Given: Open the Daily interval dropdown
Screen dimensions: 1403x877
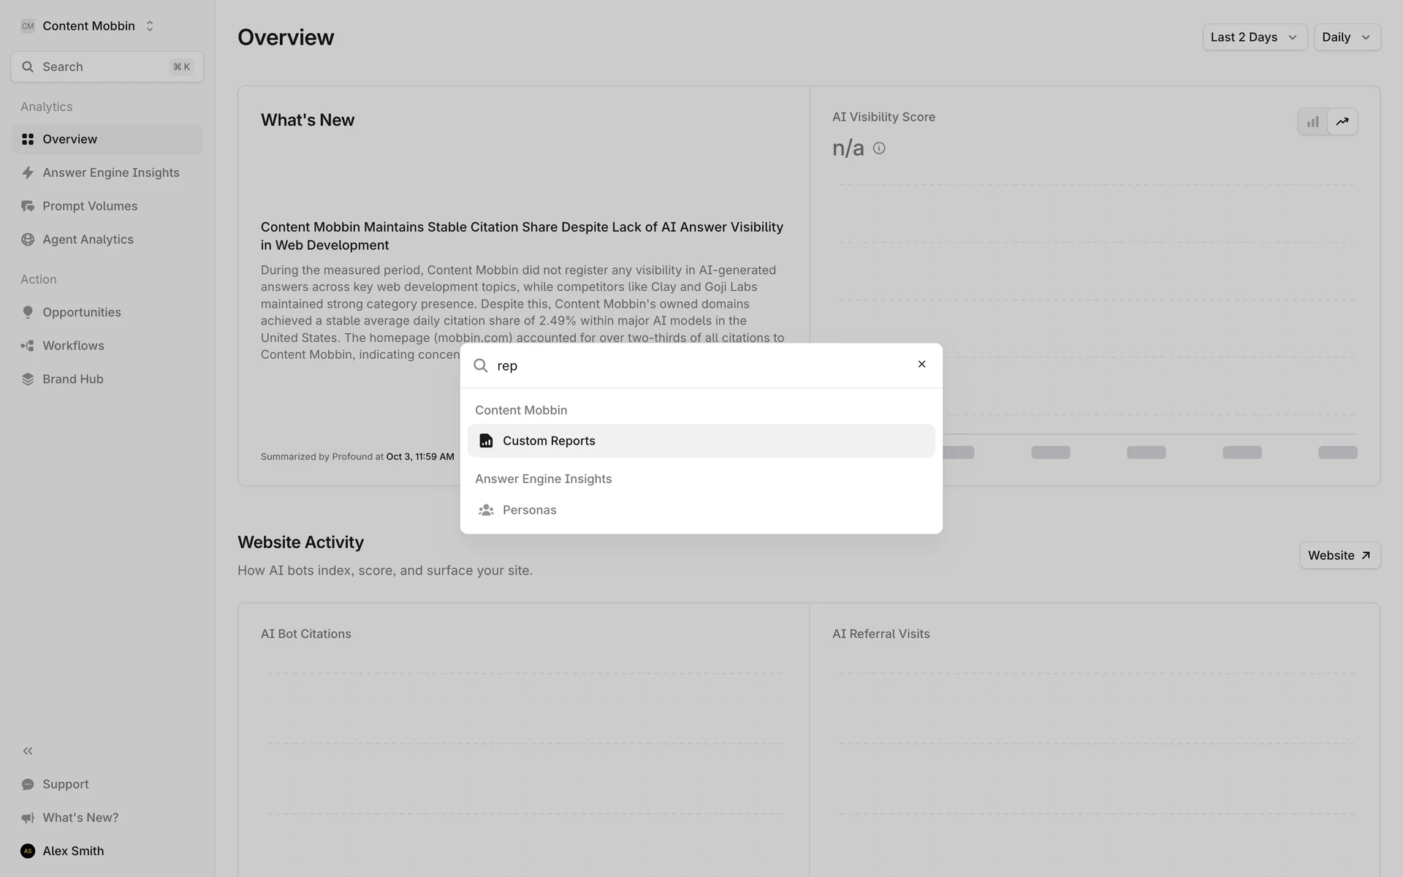Looking at the screenshot, I should tap(1346, 37).
